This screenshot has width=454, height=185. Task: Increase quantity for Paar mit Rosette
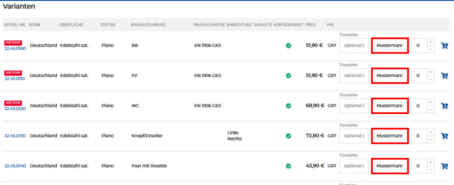[x=431, y=162]
